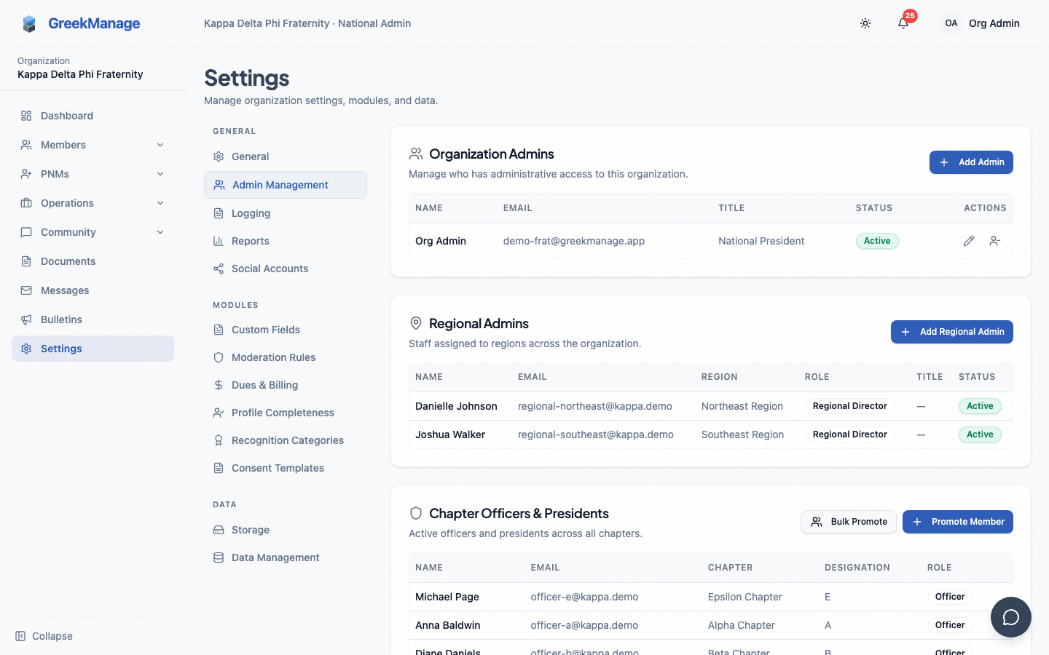Click Regional Director badge for Joshua Walker
Viewport: 1049px width, 655px height.
point(849,434)
